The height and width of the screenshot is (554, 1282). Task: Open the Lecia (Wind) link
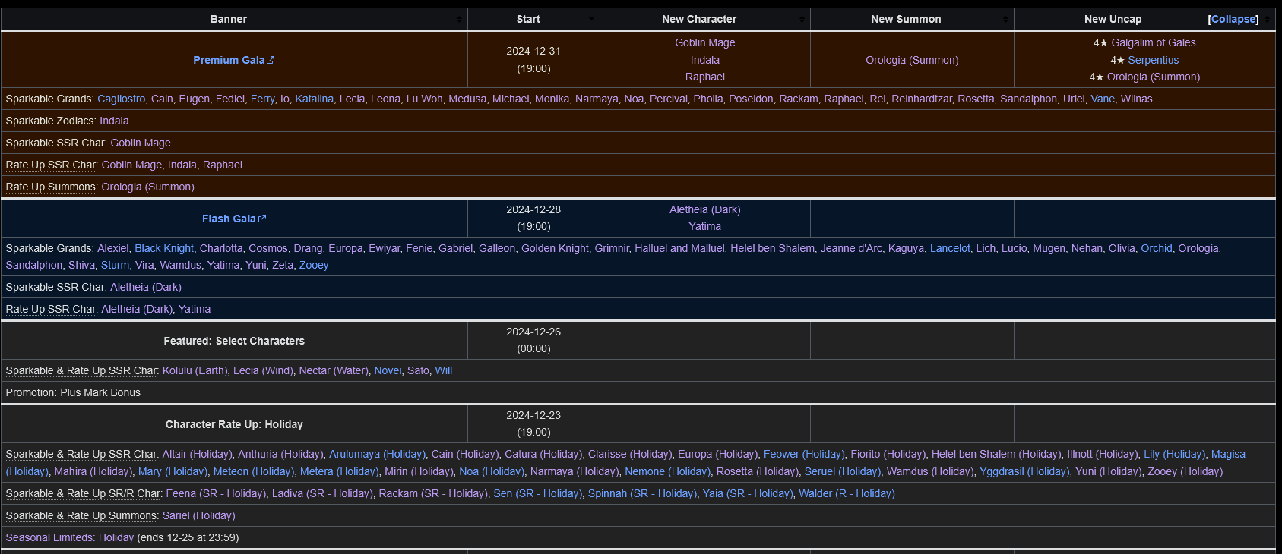[263, 370]
